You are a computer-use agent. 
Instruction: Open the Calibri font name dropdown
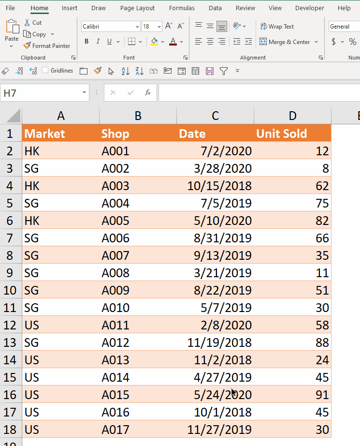tap(138, 27)
